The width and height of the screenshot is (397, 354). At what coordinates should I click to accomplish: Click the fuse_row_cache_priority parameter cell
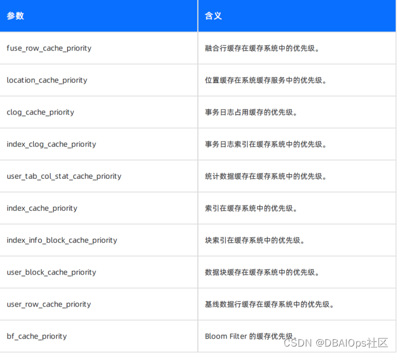click(99, 48)
